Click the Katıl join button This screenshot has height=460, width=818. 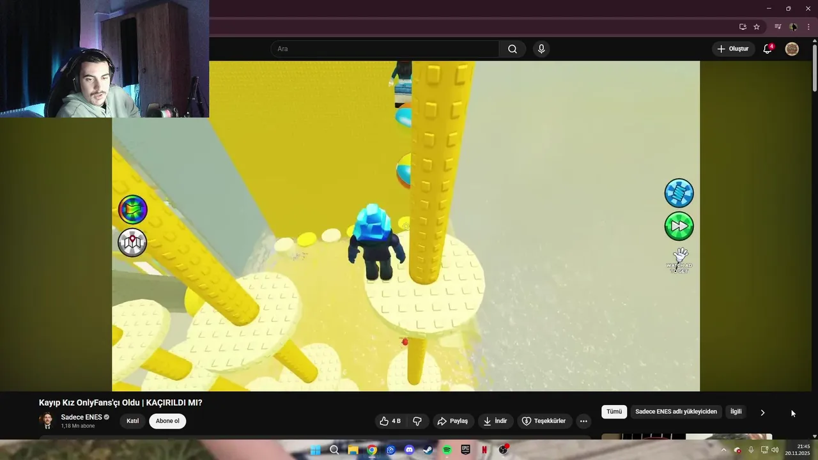tap(132, 421)
